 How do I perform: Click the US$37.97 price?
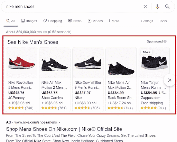83,93
